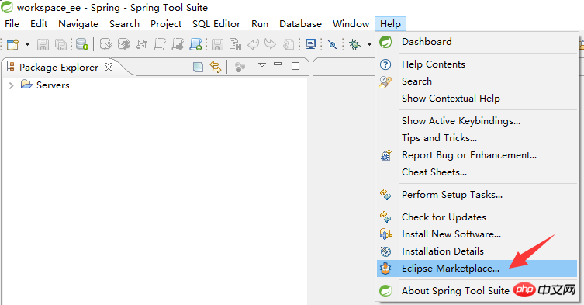Toggle Link with Editor in Package Explorer
584x305 pixels.
click(216, 67)
